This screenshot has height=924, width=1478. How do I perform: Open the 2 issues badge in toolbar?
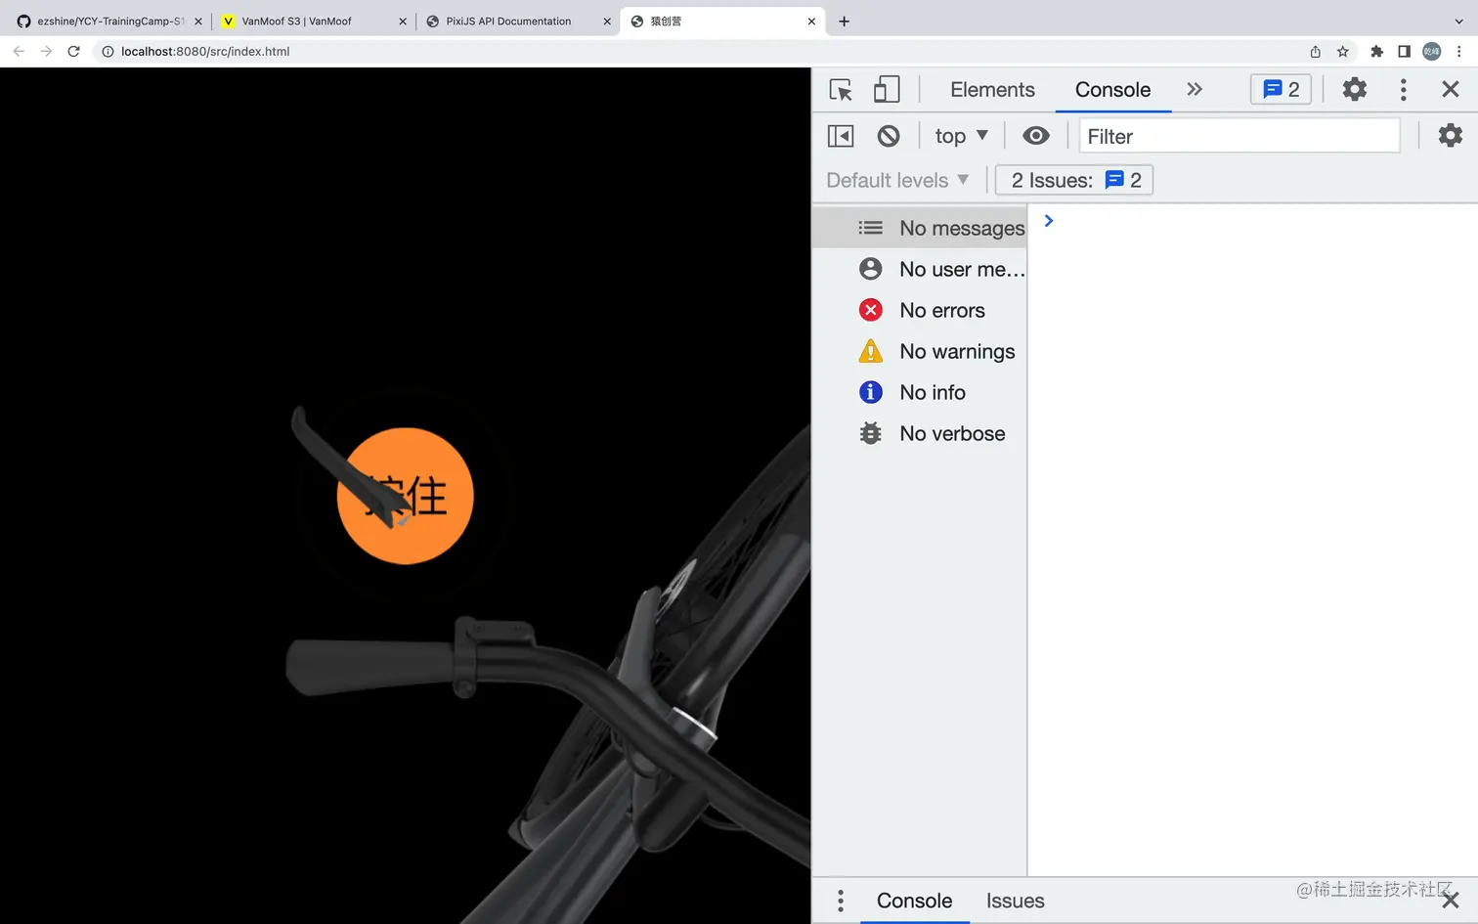coord(1281,89)
